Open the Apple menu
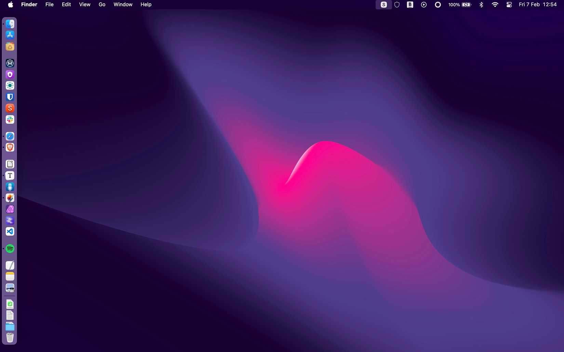564x352 pixels. [x=10, y=4]
